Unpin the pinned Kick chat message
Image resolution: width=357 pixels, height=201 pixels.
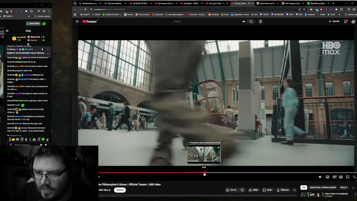[42, 49]
